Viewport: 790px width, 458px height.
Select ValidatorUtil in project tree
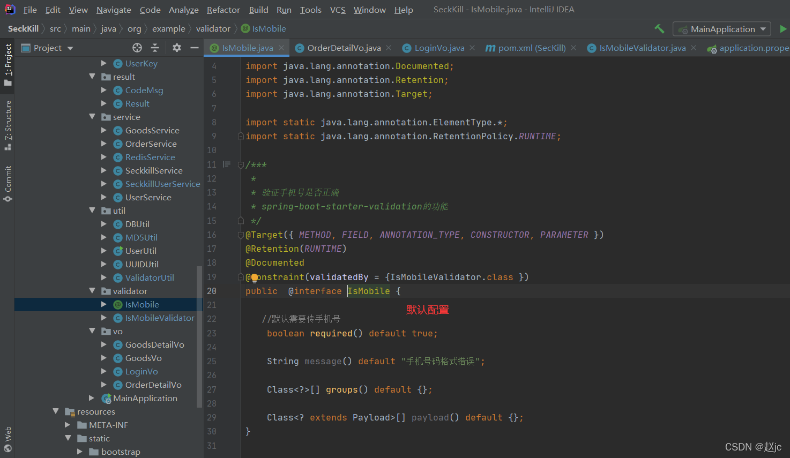point(149,277)
